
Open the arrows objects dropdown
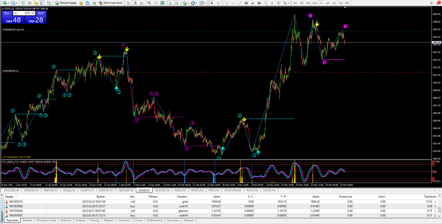coord(286,3)
